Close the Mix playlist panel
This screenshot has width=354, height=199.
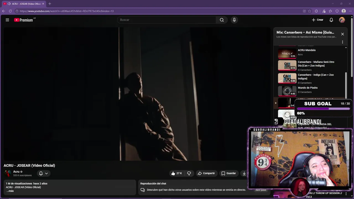[342, 34]
